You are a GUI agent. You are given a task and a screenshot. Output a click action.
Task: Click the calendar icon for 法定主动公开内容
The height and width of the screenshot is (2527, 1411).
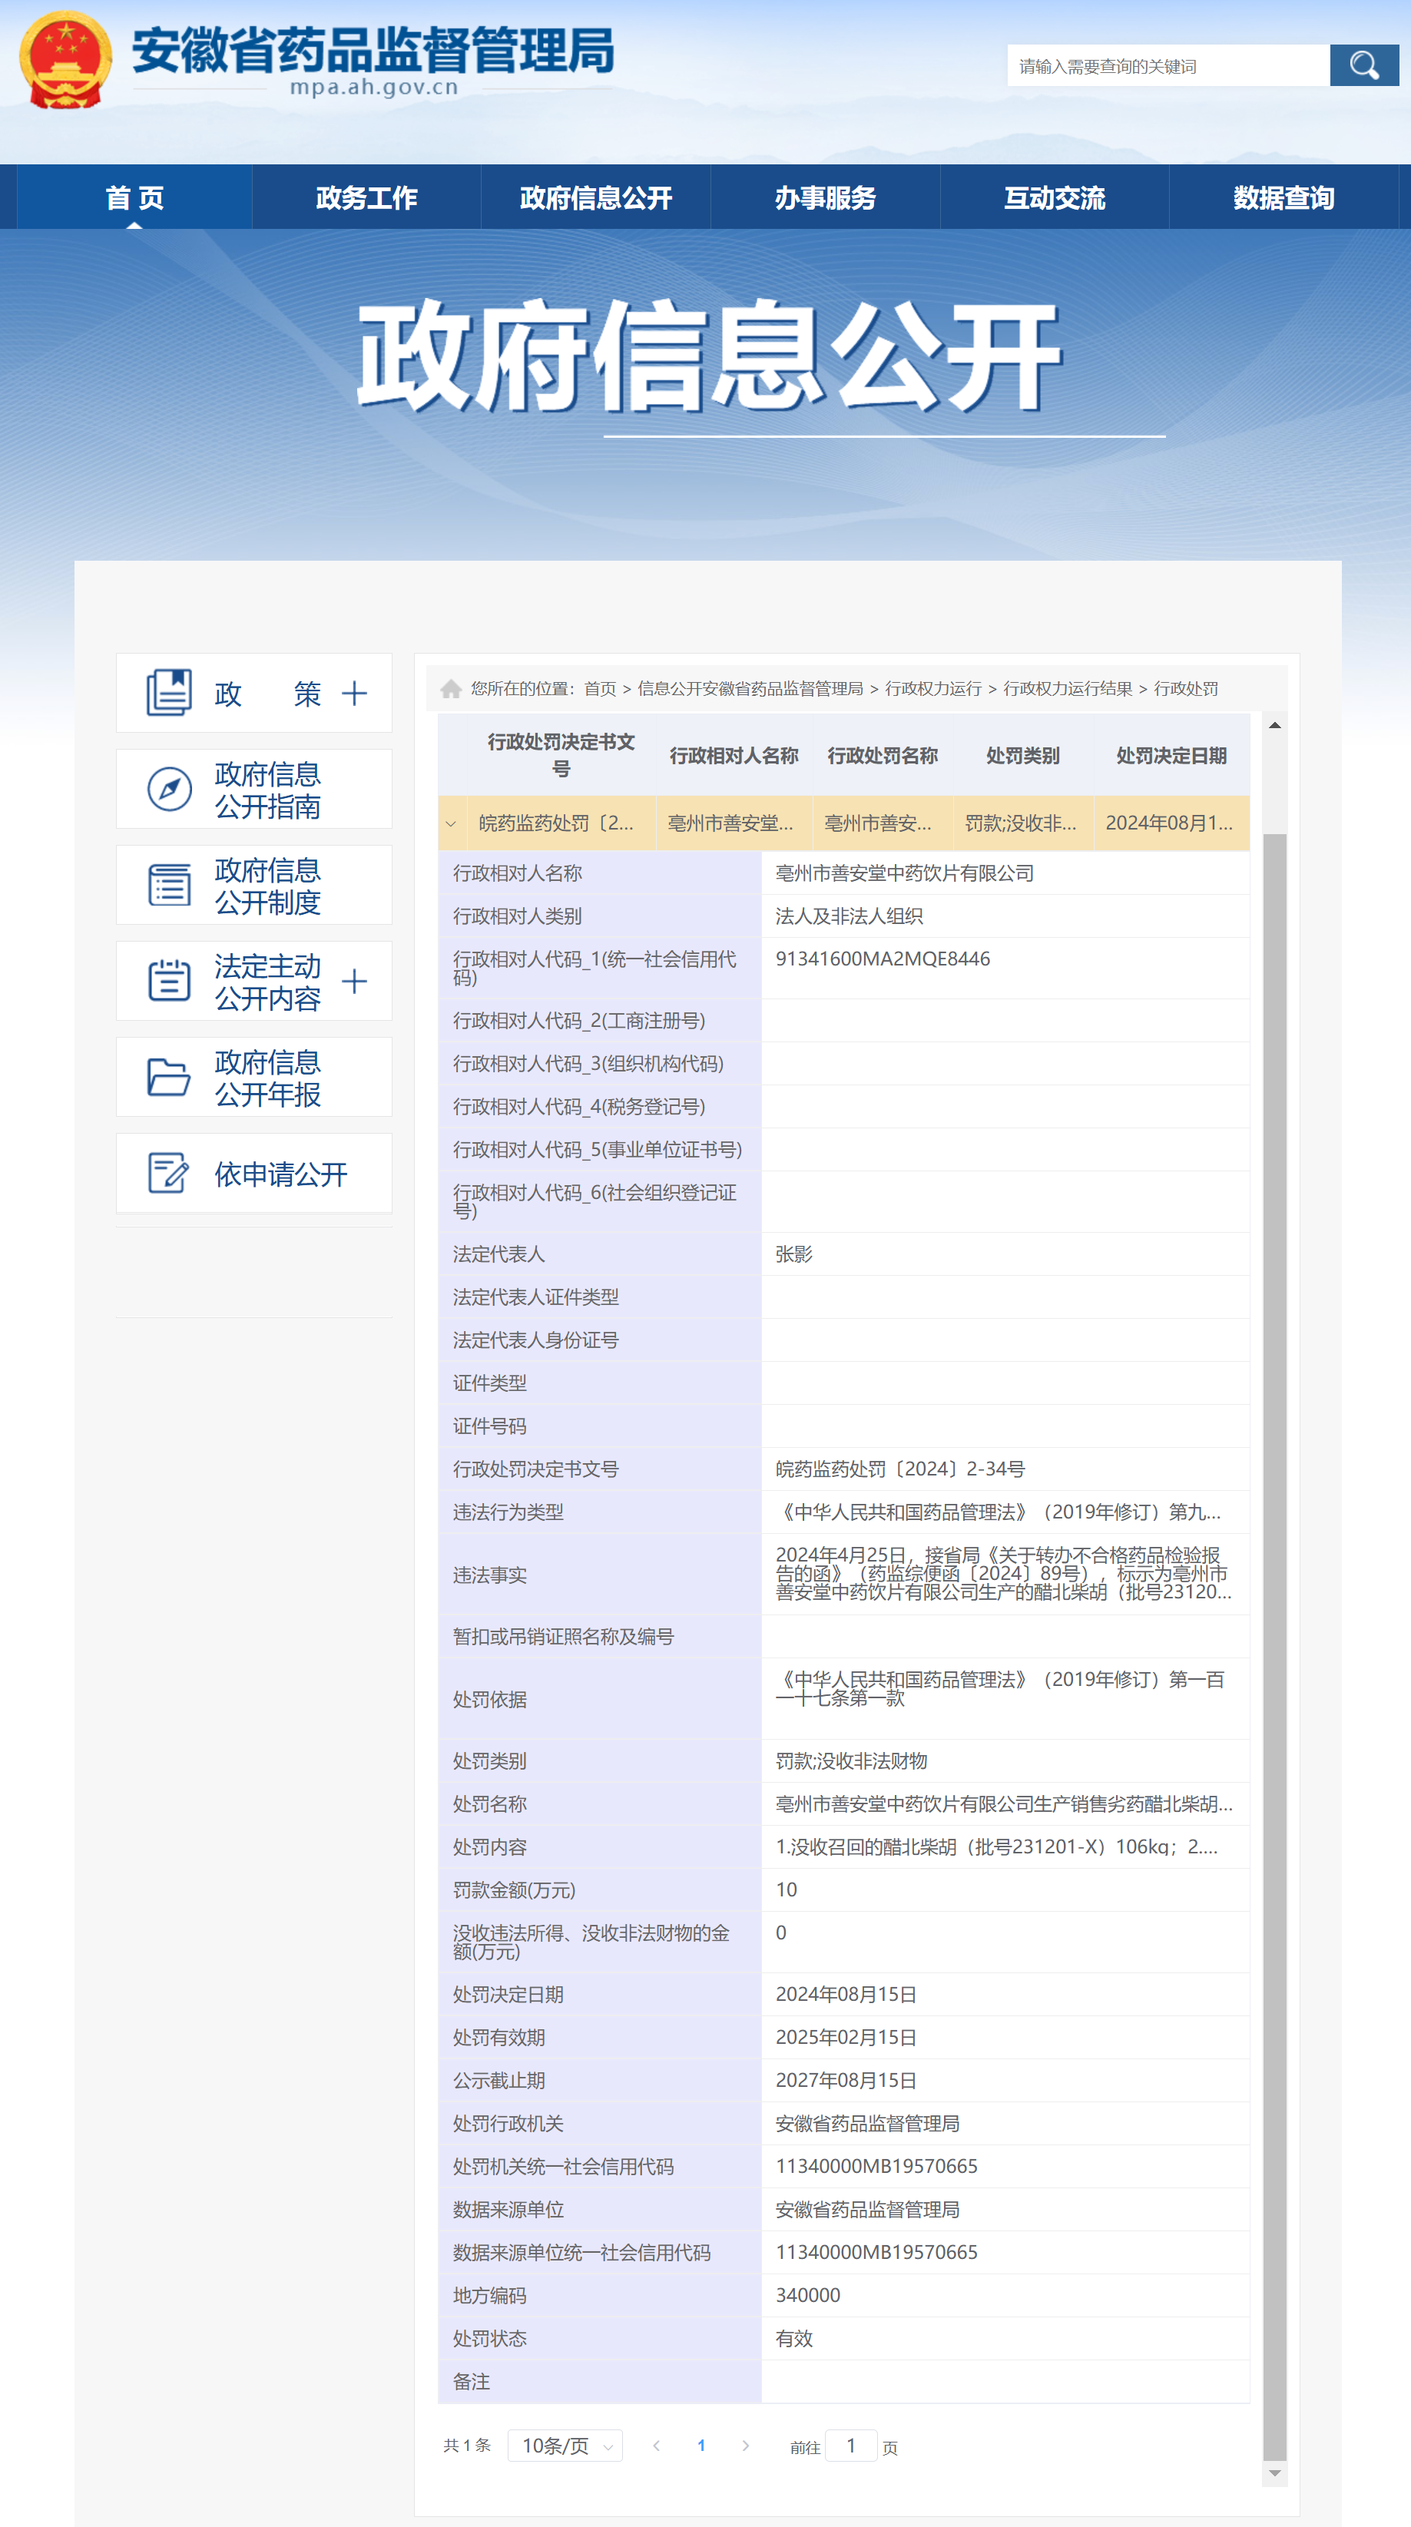(169, 981)
